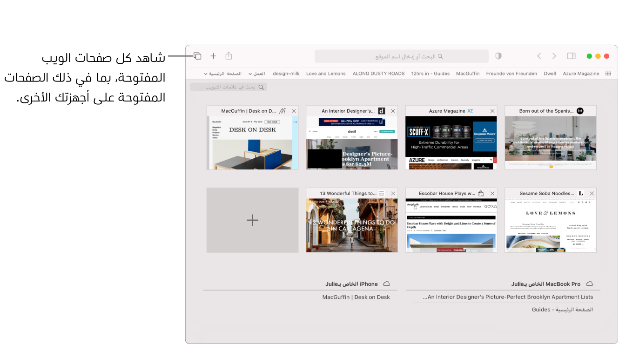Image resolution: width=619 pixels, height=344 pixels.
Task: Open Azure Magazine favorite
Action: pos(581,74)
